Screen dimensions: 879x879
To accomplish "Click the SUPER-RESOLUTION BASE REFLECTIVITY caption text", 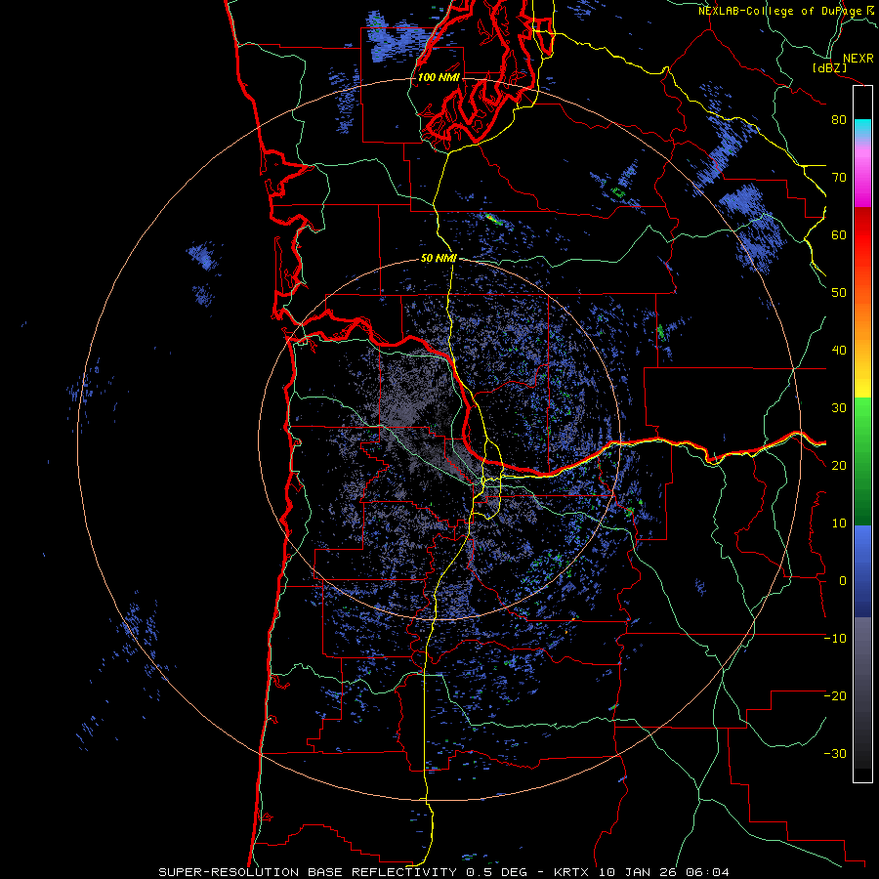I will tap(308, 872).
